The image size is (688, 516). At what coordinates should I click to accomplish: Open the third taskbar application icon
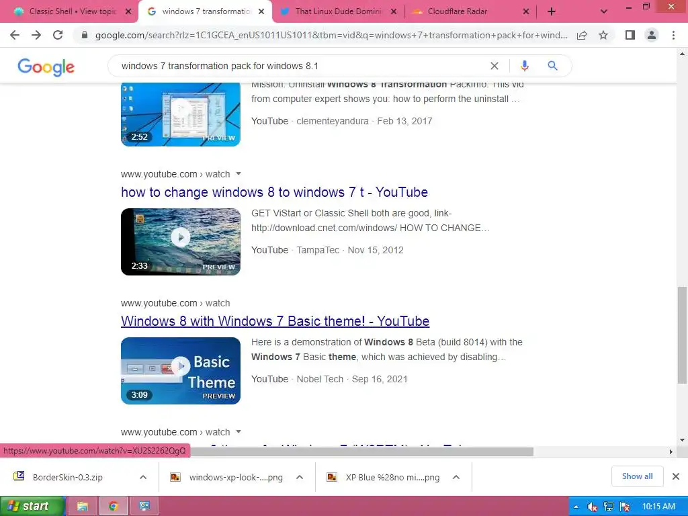[144, 506]
